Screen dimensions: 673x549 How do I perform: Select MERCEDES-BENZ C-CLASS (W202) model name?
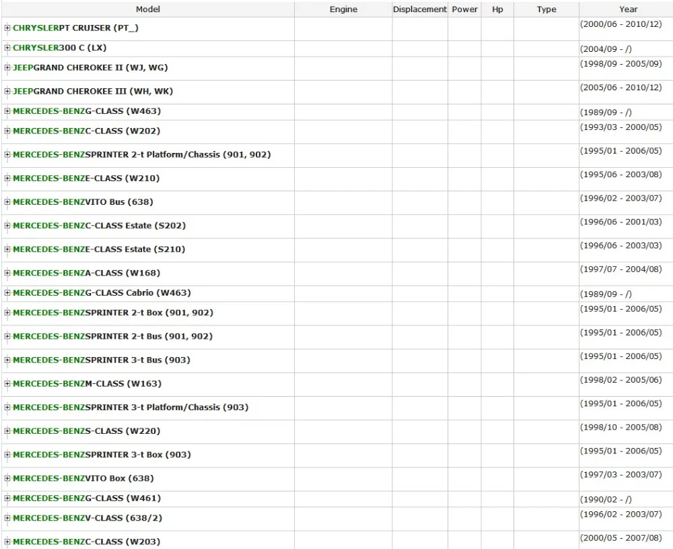click(x=86, y=131)
